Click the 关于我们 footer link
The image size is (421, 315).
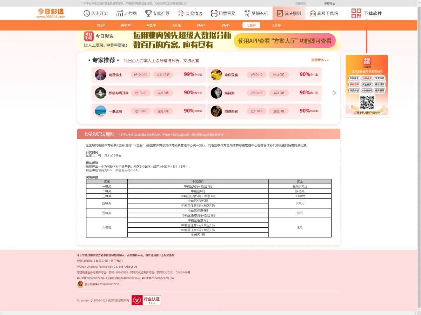click(116, 261)
